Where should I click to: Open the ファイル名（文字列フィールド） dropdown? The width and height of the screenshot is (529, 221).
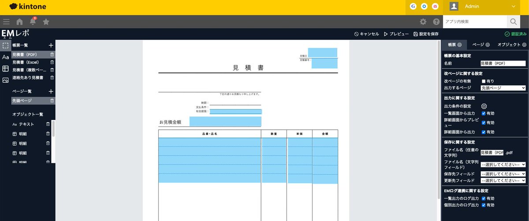click(503, 164)
